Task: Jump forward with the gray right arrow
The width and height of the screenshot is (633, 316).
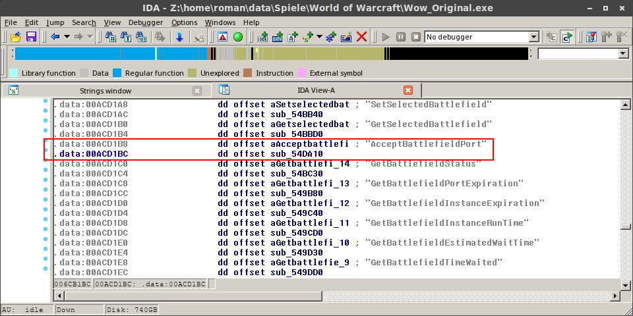Action: 78,37
